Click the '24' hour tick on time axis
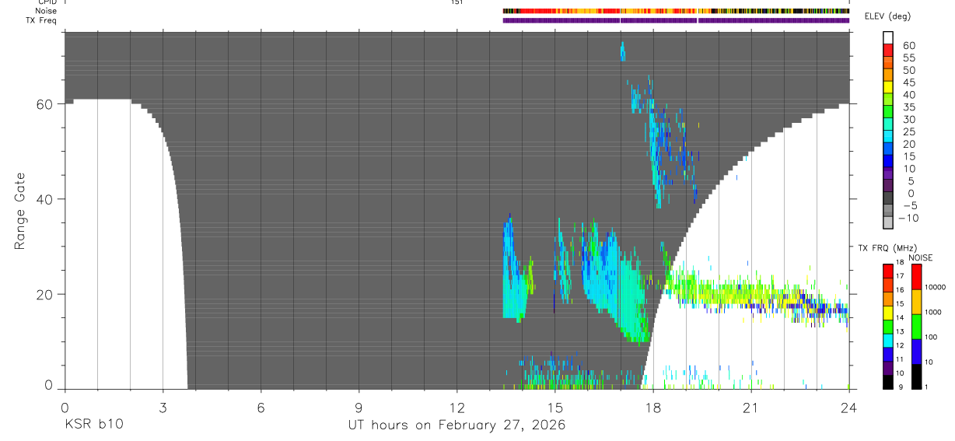 [x=849, y=407]
